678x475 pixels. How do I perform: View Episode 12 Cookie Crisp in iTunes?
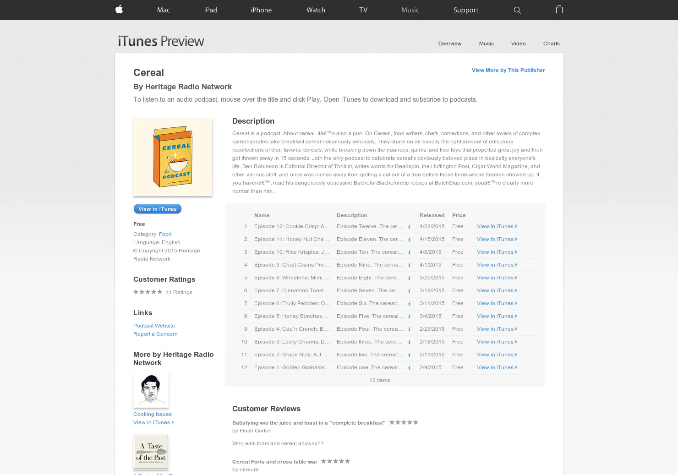point(497,226)
